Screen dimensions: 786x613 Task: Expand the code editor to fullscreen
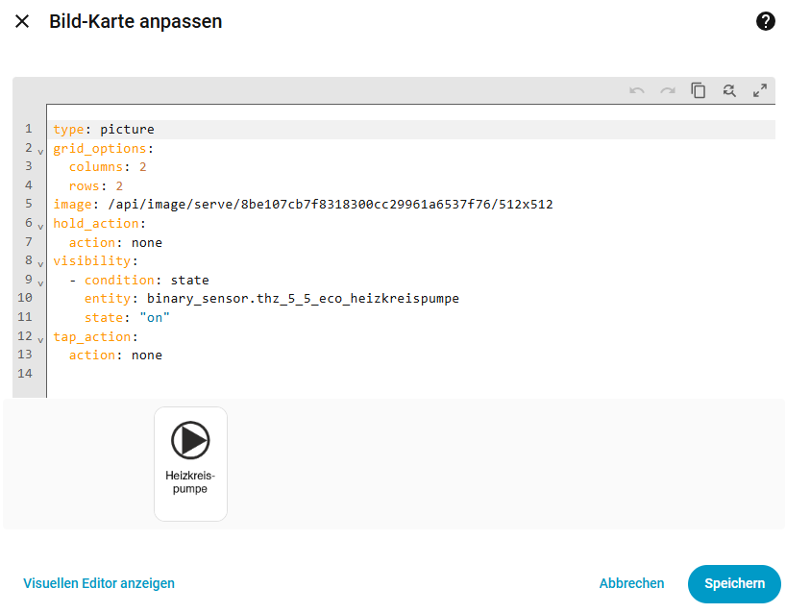click(760, 90)
